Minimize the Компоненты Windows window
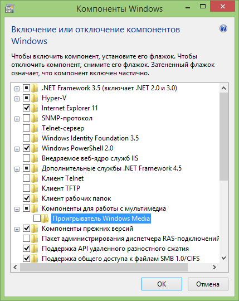Image resolution: width=239 pixels, height=301 pixels. pos(188,7)
